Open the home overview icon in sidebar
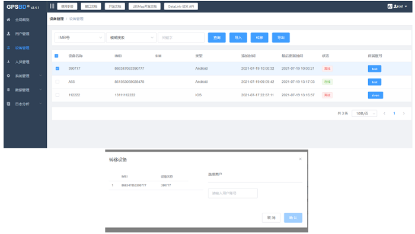The height and width of the screenshot is (234, 415). pyautogui.click(x=8, y=19)
